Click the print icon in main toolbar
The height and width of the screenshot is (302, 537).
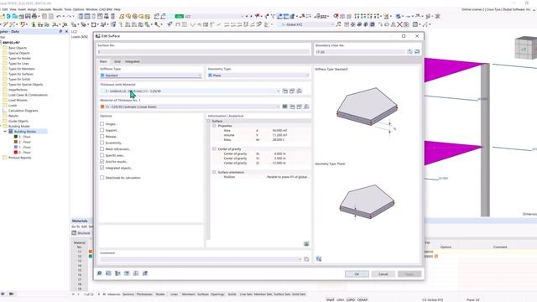(34, 16)
